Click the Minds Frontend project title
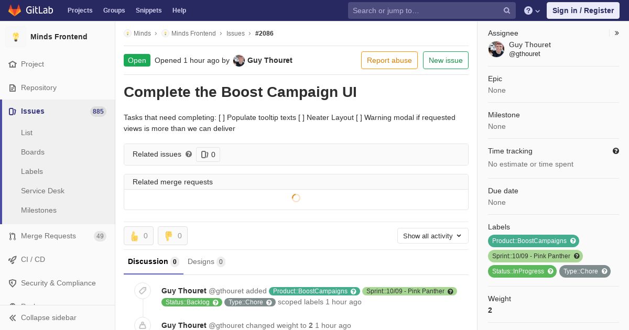The height and width of the screenshot is (330, 629). 59,37
